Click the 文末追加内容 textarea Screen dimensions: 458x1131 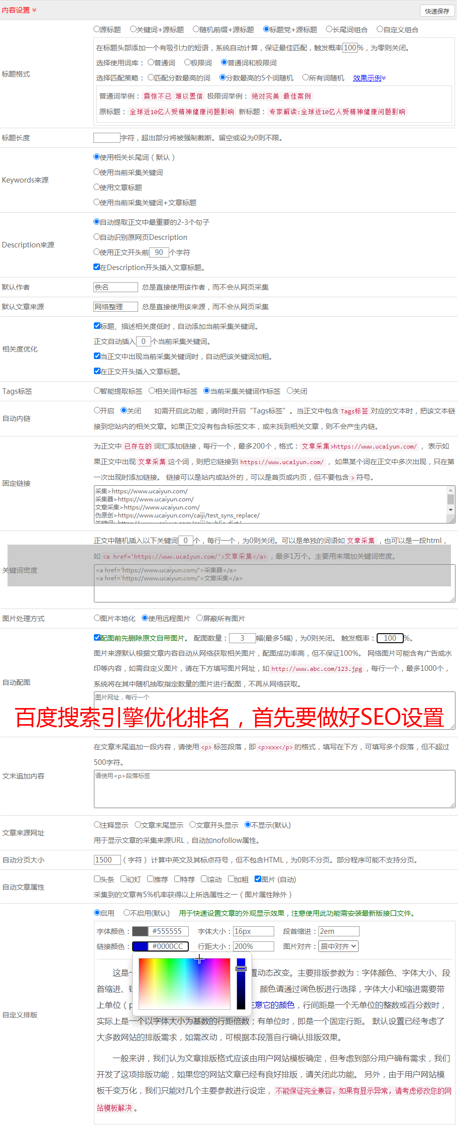(275, 789)
